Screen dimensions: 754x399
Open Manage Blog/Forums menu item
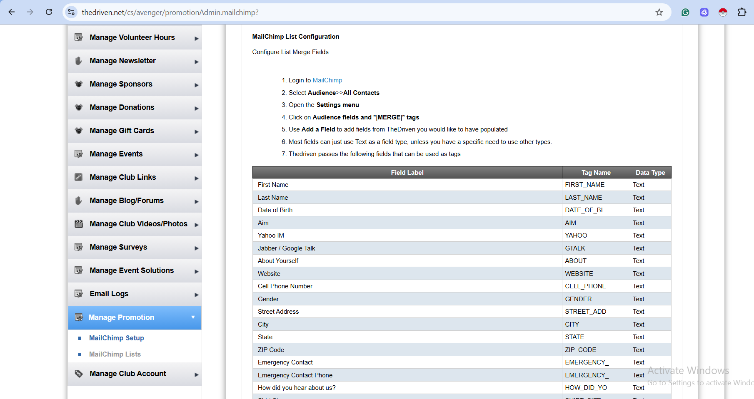tap(135, 201)
